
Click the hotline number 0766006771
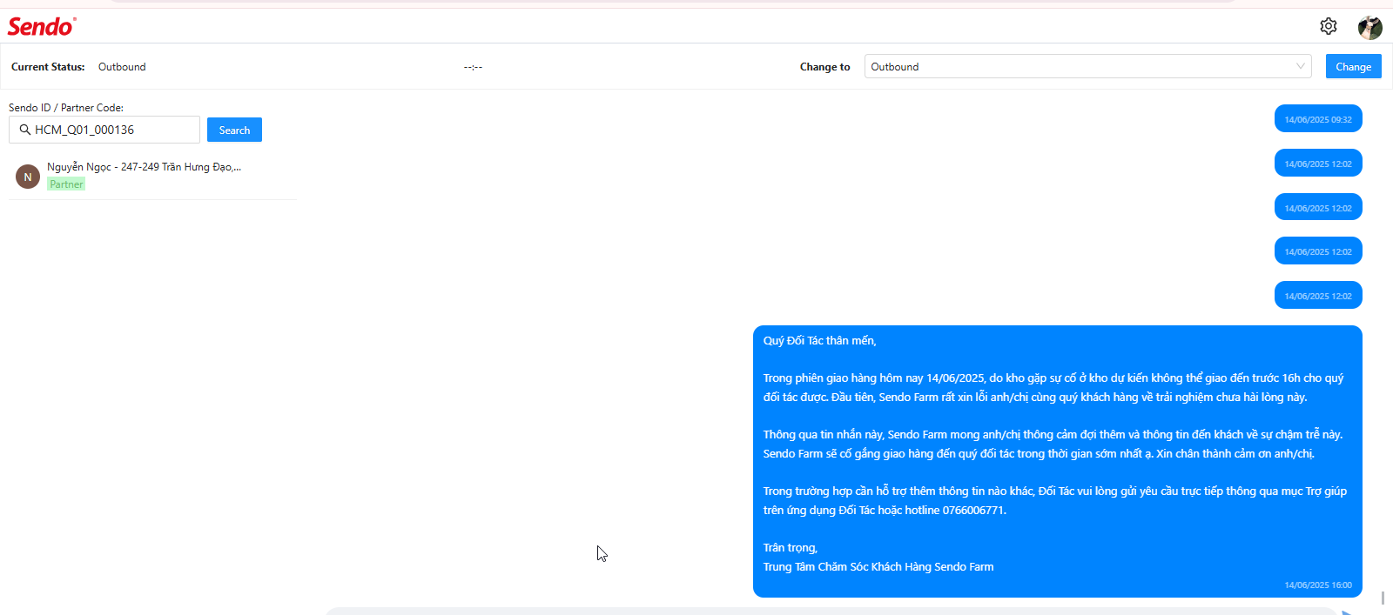point(972,511)
